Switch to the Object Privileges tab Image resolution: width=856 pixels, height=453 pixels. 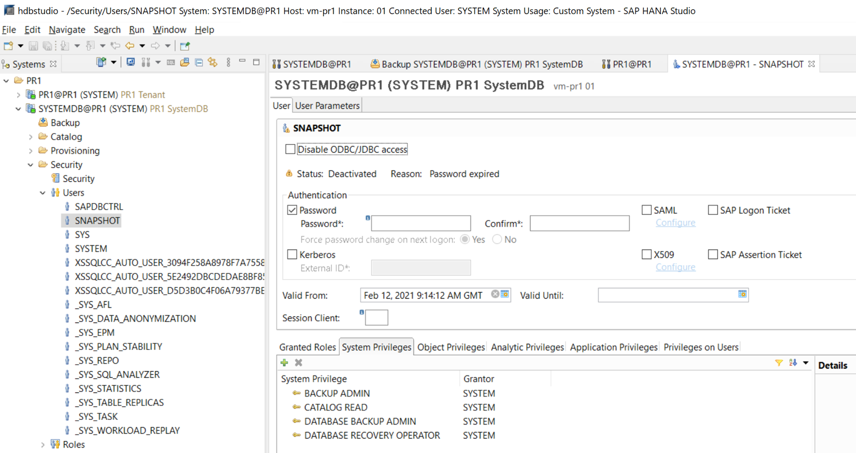click(451, 347)
